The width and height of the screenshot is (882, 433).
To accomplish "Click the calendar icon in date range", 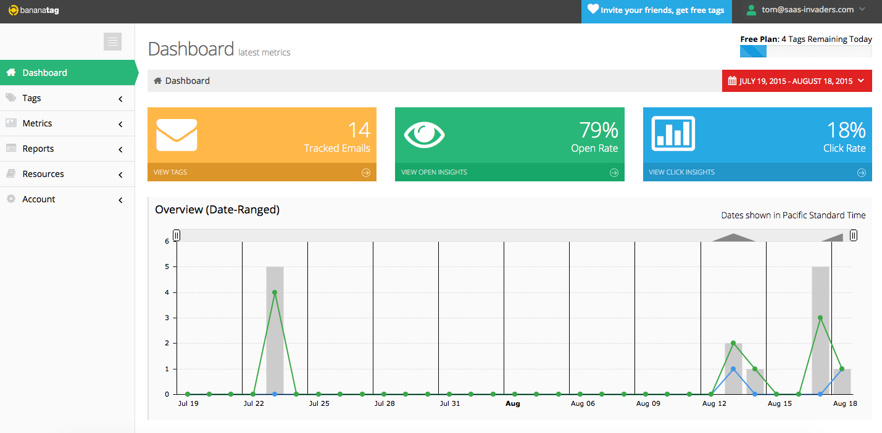I will coord(732,81).
